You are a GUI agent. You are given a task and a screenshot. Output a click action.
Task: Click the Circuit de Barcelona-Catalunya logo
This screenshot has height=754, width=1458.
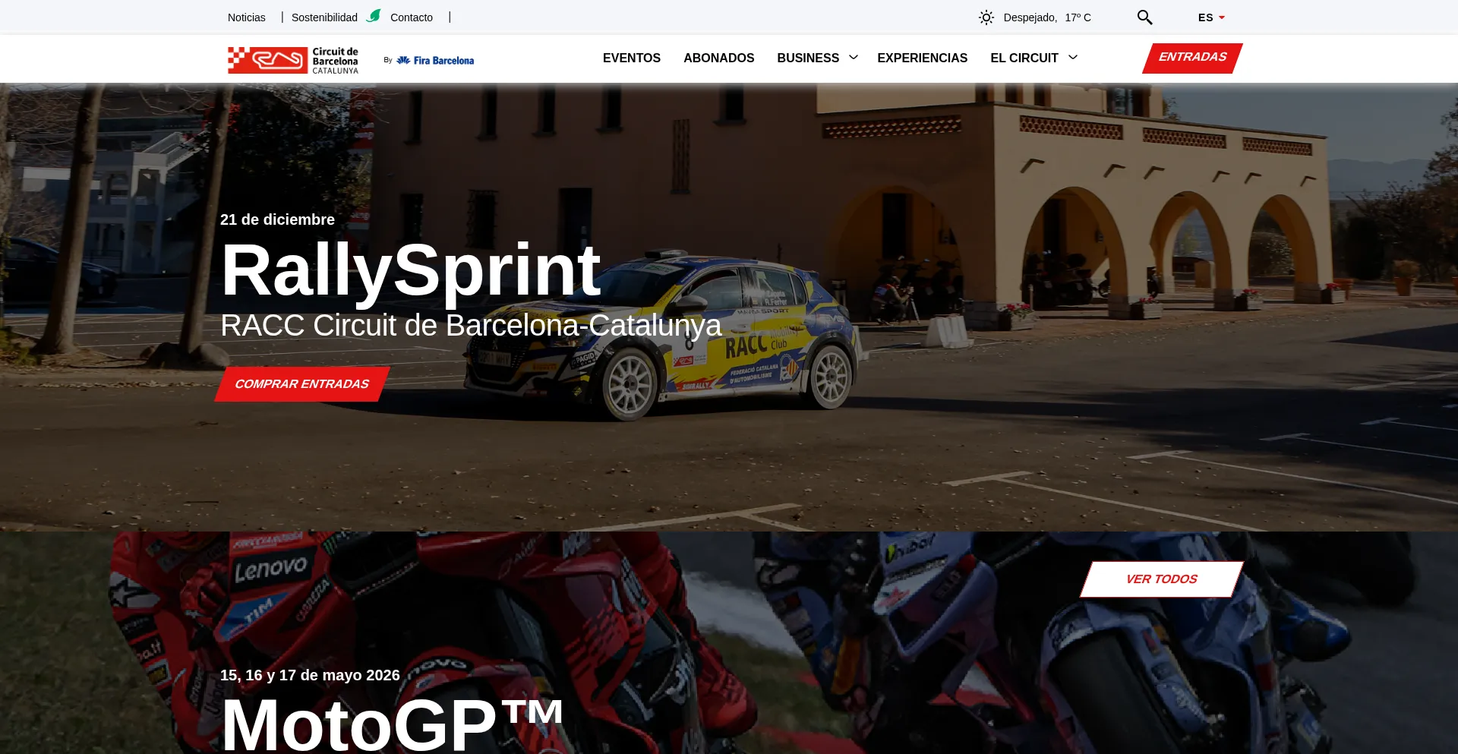(x=293, y=60)
